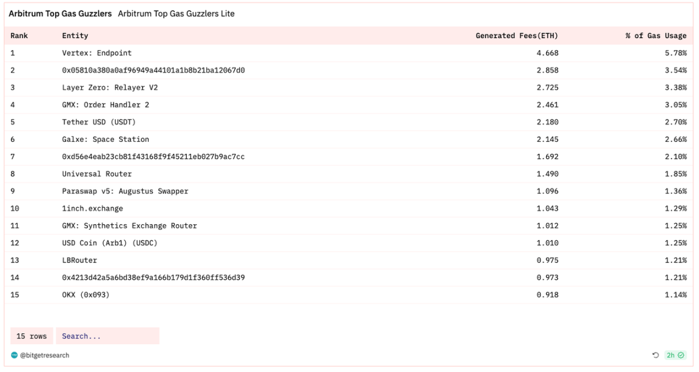Sort by the Rank column header
The height and width of the screenshot is (372, 699).
coord(19,36)
